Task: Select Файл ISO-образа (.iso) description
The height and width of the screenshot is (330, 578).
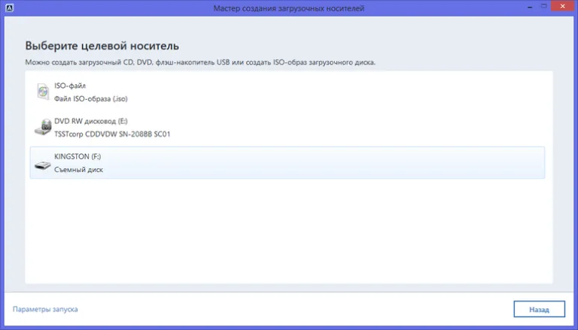Action: click(x=90, y=98)
